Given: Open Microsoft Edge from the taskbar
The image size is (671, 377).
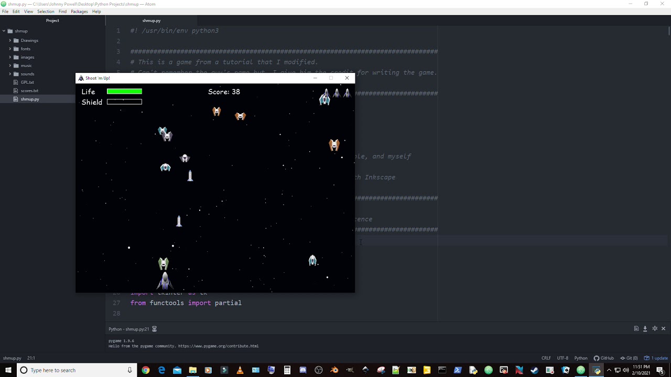Looking at the screenshot, I should (161, 370).
